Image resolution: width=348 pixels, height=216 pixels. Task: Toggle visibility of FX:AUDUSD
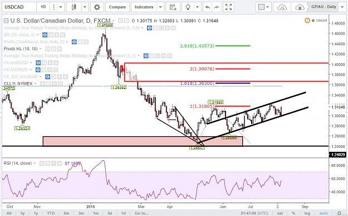point(38,63)
